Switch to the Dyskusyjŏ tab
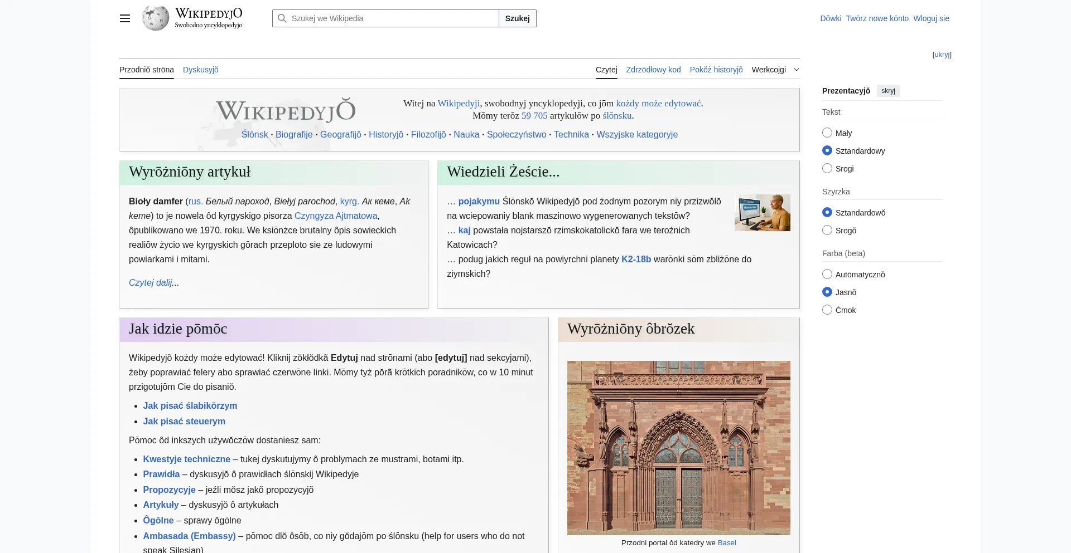The image size is (1071, 553). point(200,70)
